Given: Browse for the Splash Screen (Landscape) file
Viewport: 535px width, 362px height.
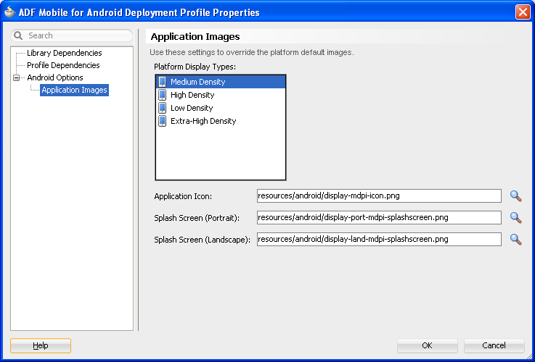Looking at the screenshot, I should pyautogui.click(x=515, y=240).
